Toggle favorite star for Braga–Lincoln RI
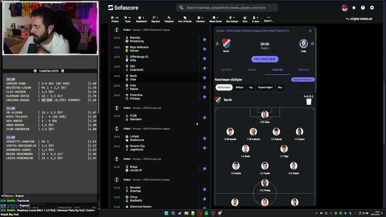Viewport: 386px width, 217px height. [x=204, y=168]
